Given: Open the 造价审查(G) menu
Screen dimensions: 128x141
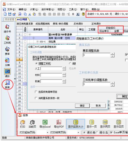Looking at the screenshot, I should [48, 9].
